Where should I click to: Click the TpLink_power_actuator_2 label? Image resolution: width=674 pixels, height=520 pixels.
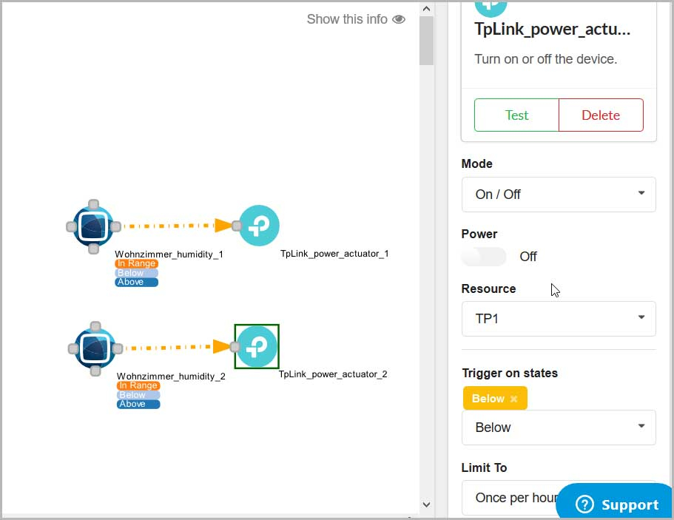[x=333, y=374]
